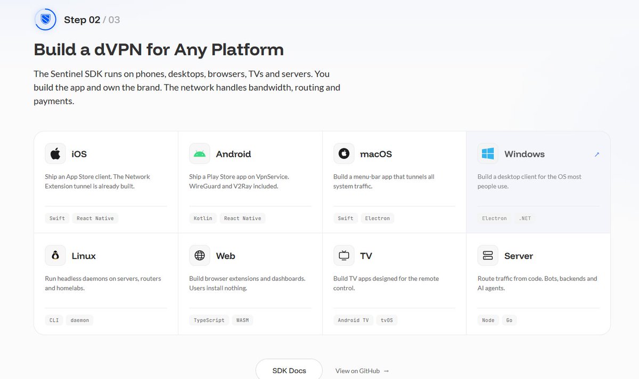This screenshot has height=379, width=639.
Task: Click the Sentinel shield logo icon
Action: pos(45,20)
